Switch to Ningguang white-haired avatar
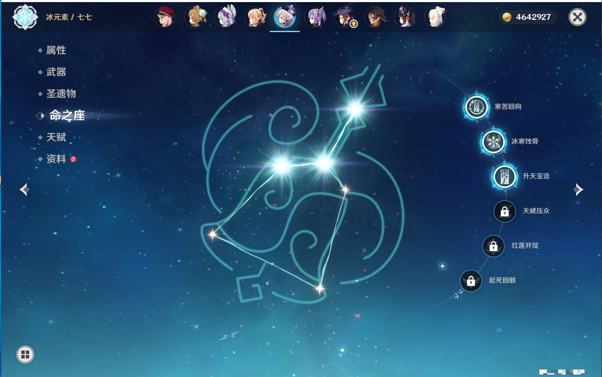 click(x=436, y=17)
